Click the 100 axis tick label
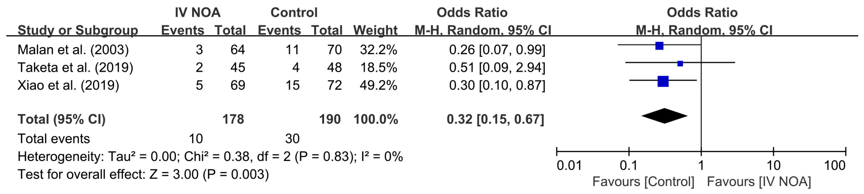Image resolution: width=864 pixels, height=194 pixels. point(835,165)
